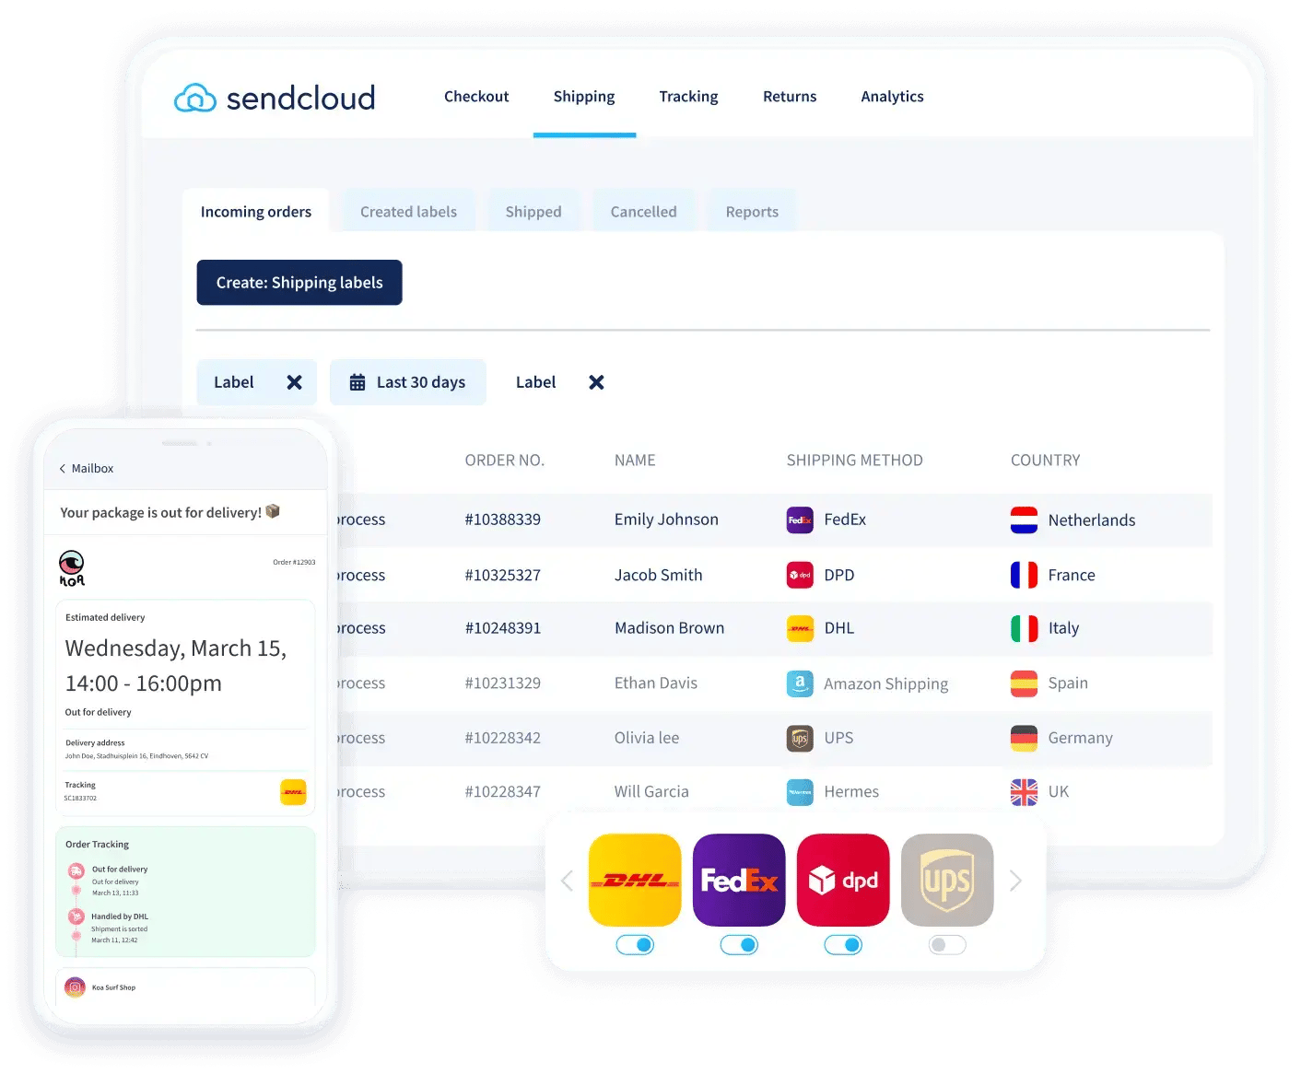The image size is (1301, 1074).
Task: Click the COUNTRY column header
Action: tap(1045, 461)
